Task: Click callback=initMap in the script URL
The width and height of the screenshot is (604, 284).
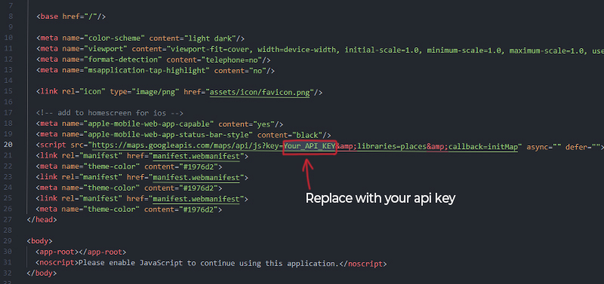Action: tap(482, 146)
